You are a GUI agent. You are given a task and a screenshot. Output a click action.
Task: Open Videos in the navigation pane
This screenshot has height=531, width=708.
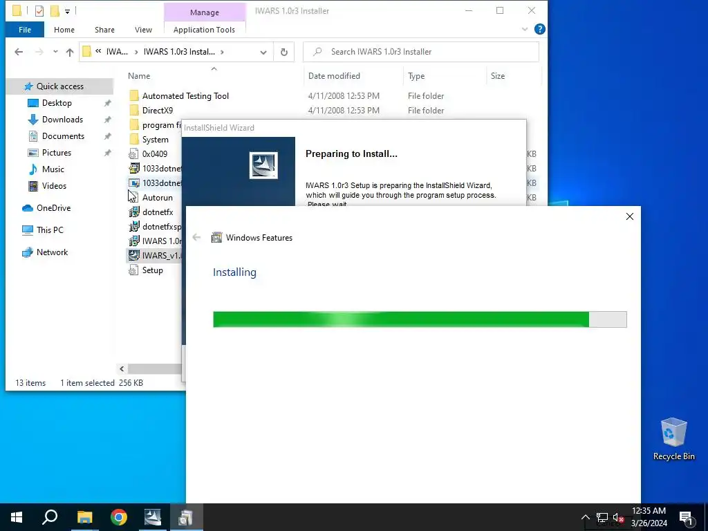coord(54,185)
